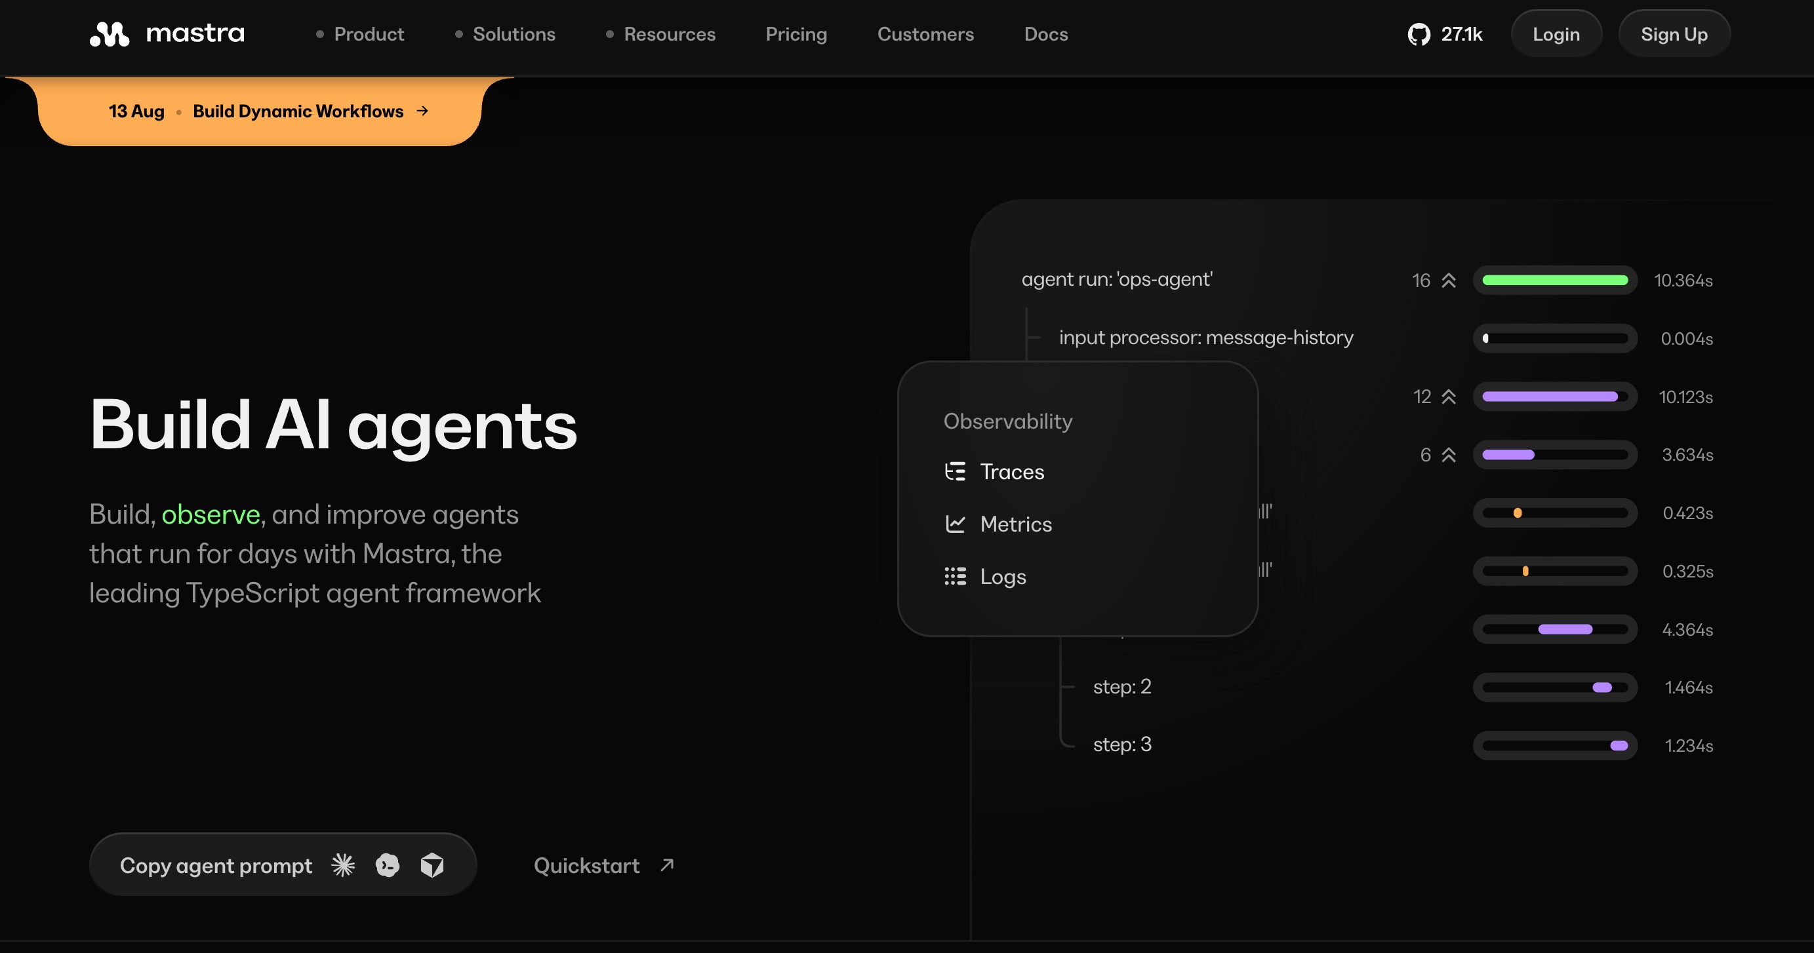
Task: Open the Customers page
Action: 925,34
